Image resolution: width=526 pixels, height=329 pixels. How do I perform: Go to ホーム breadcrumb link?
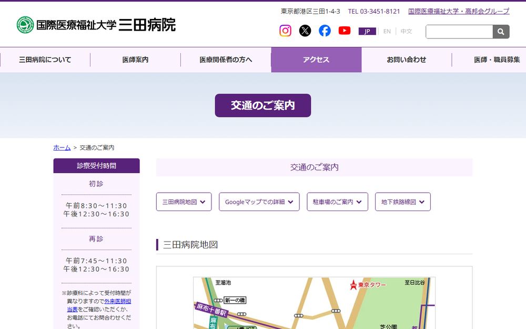point(62,148)
